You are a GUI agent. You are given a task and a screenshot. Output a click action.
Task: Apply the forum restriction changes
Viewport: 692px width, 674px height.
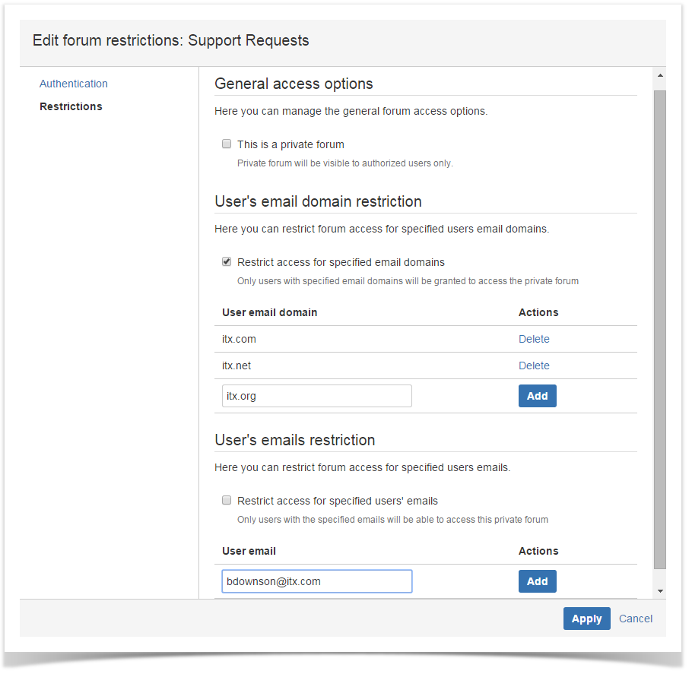pos(586,619)
